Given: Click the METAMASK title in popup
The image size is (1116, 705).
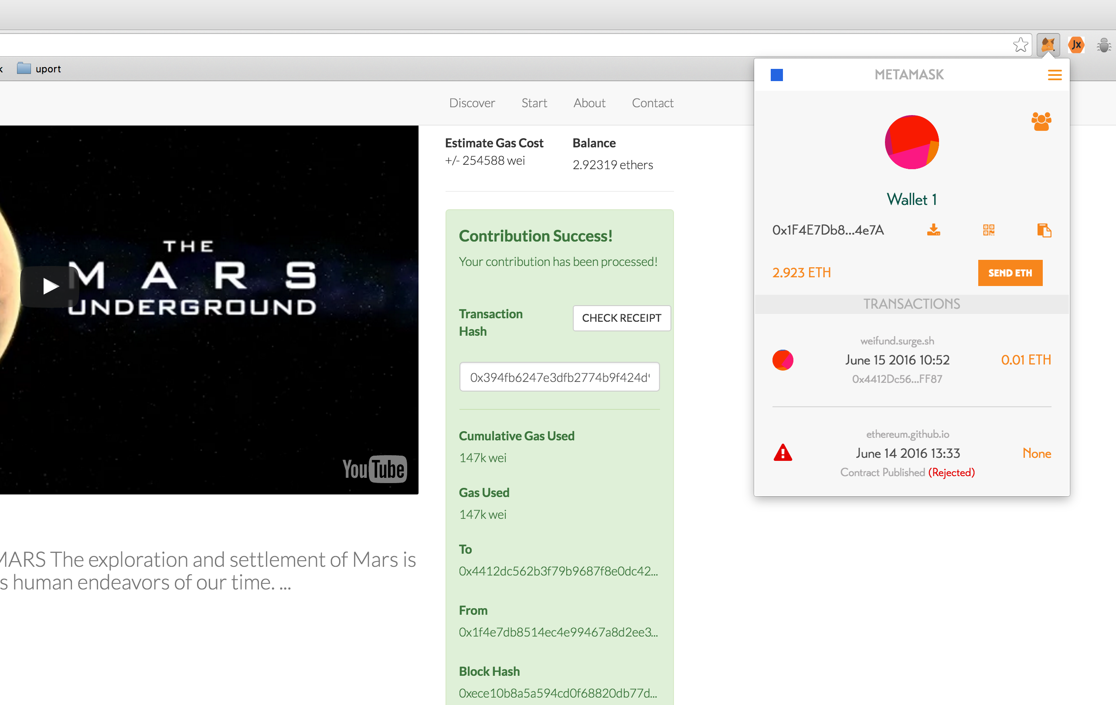Looking at the screenshot, I should point(909,75).
